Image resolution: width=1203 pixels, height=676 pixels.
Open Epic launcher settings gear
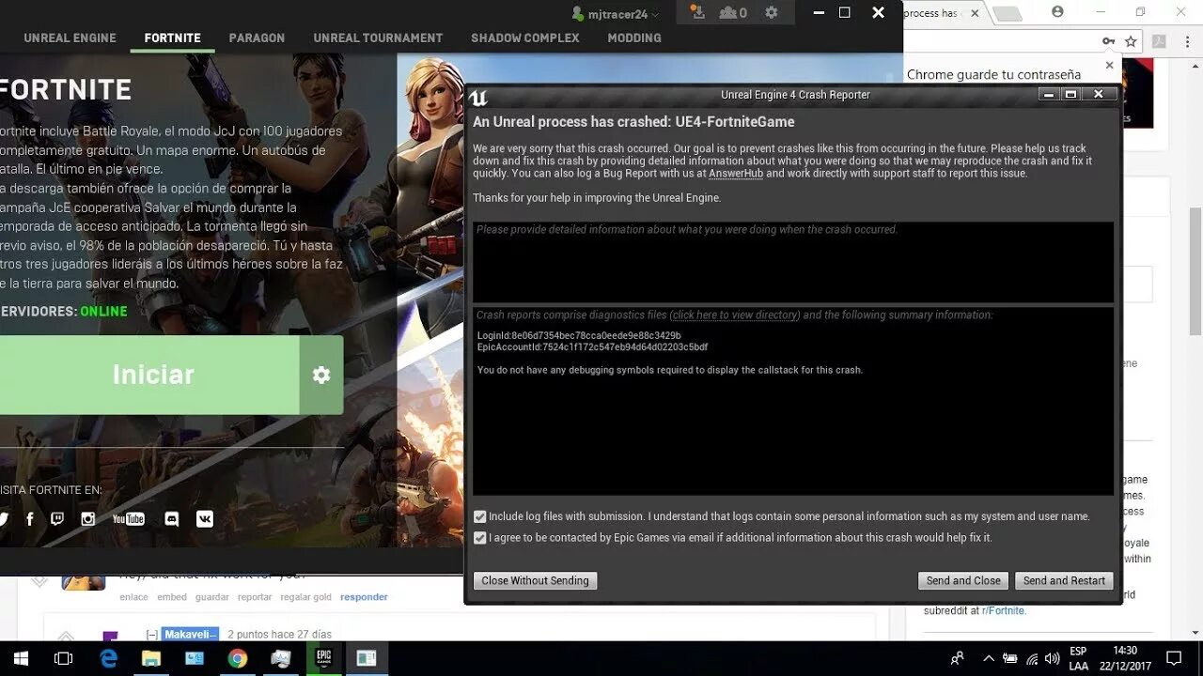pos(772,12)
